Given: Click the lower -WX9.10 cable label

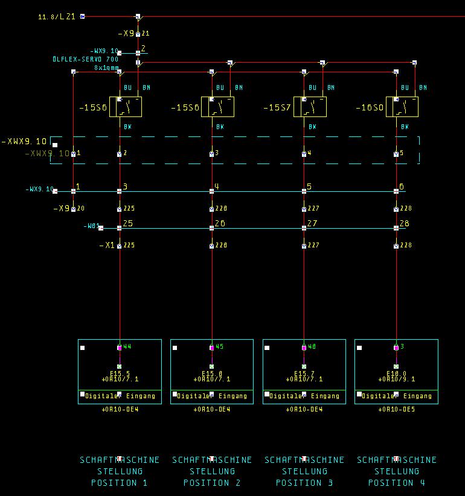Looking at the screenshot, I should pyautogui.click(x=40, y=189).
